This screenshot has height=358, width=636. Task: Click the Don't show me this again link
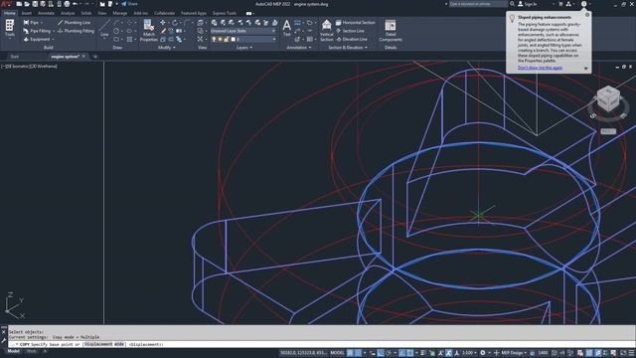pyautogui.click(x=540, y=68)
